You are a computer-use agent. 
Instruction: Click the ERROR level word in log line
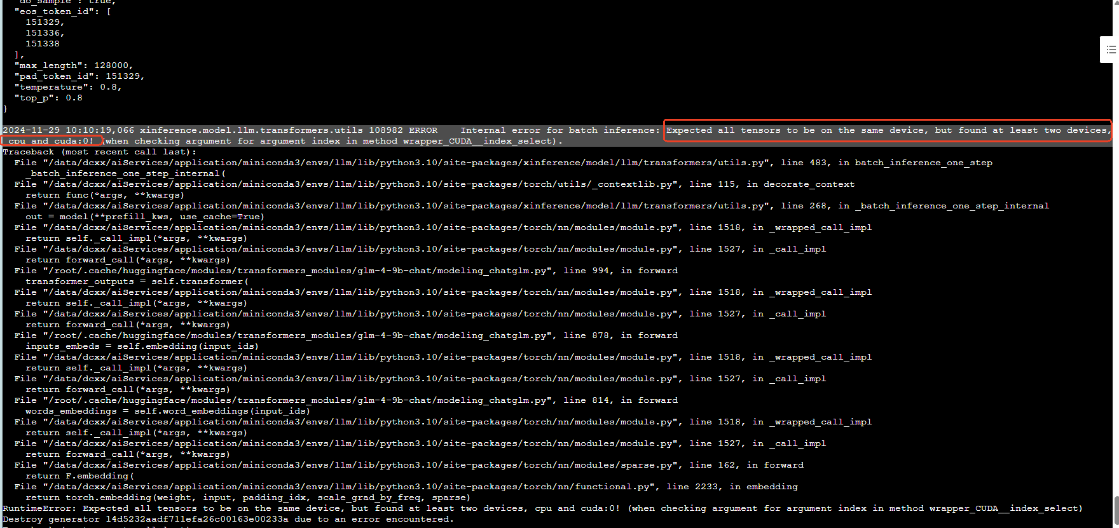[x=423, y=130]
